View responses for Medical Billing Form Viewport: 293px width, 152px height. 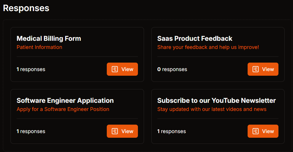(x=122, y=69)
